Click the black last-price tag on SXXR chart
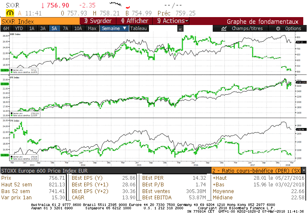 (x=301, y=42)
